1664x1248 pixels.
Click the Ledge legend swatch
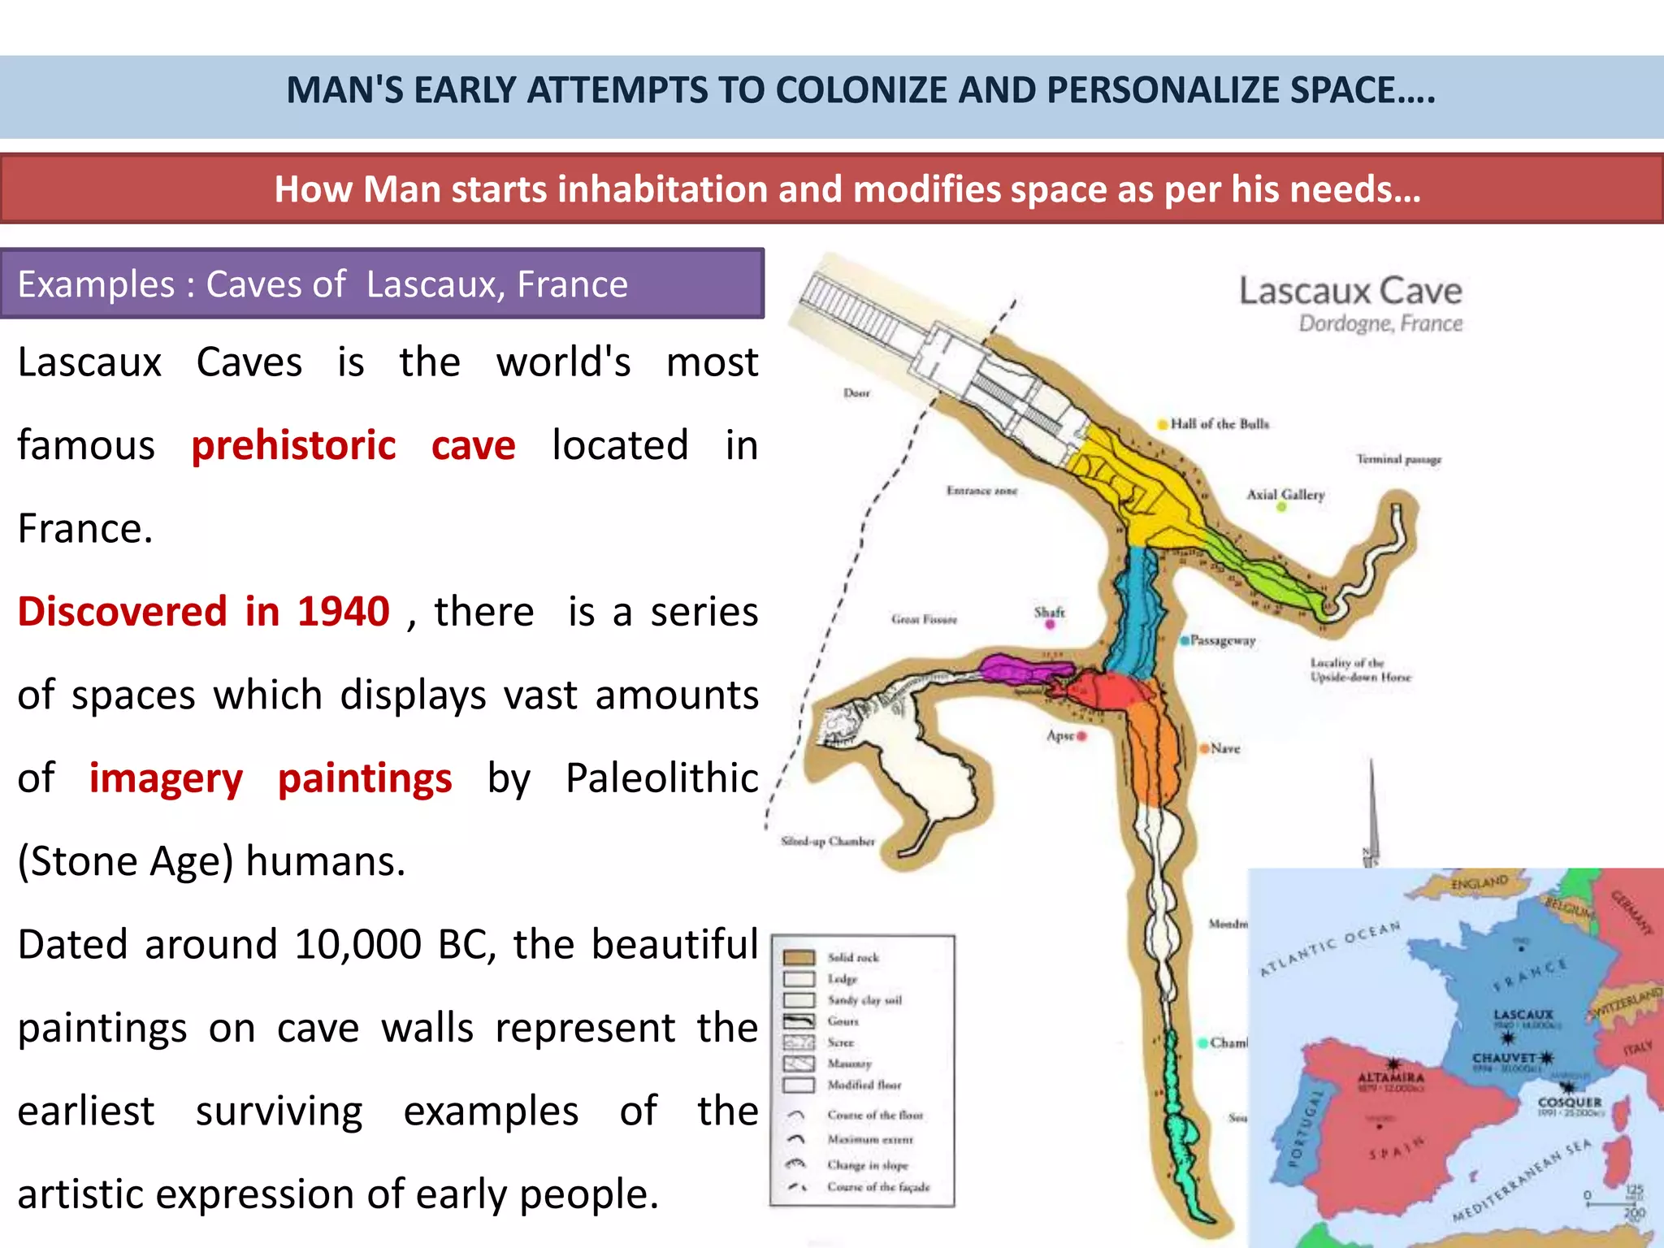point(799,979)
